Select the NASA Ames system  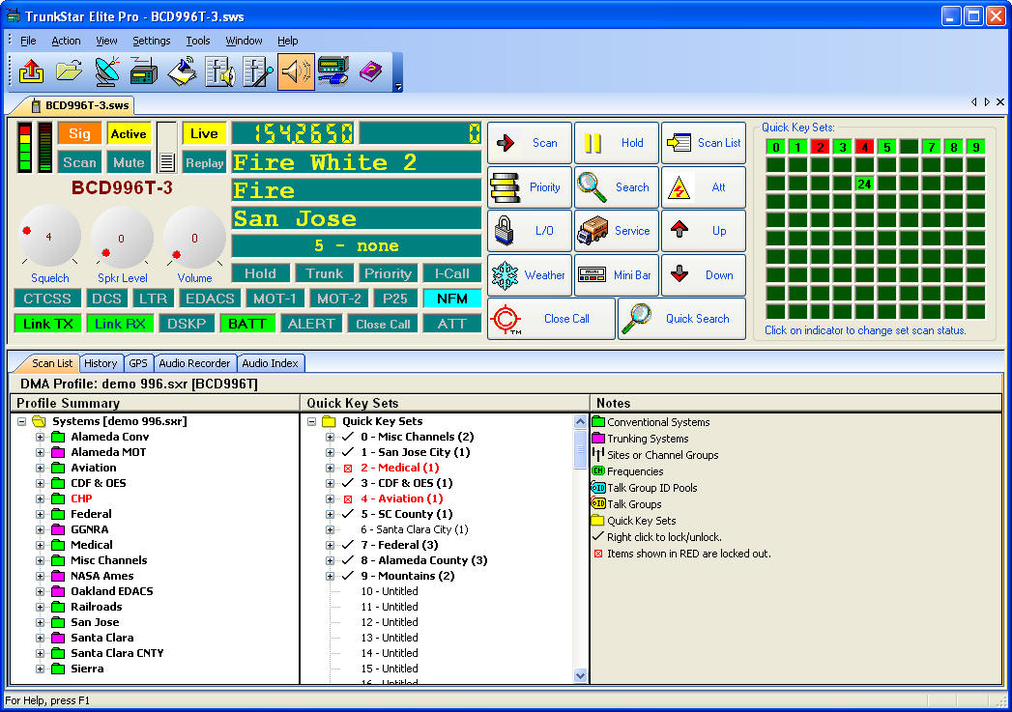tap(102, 576)
